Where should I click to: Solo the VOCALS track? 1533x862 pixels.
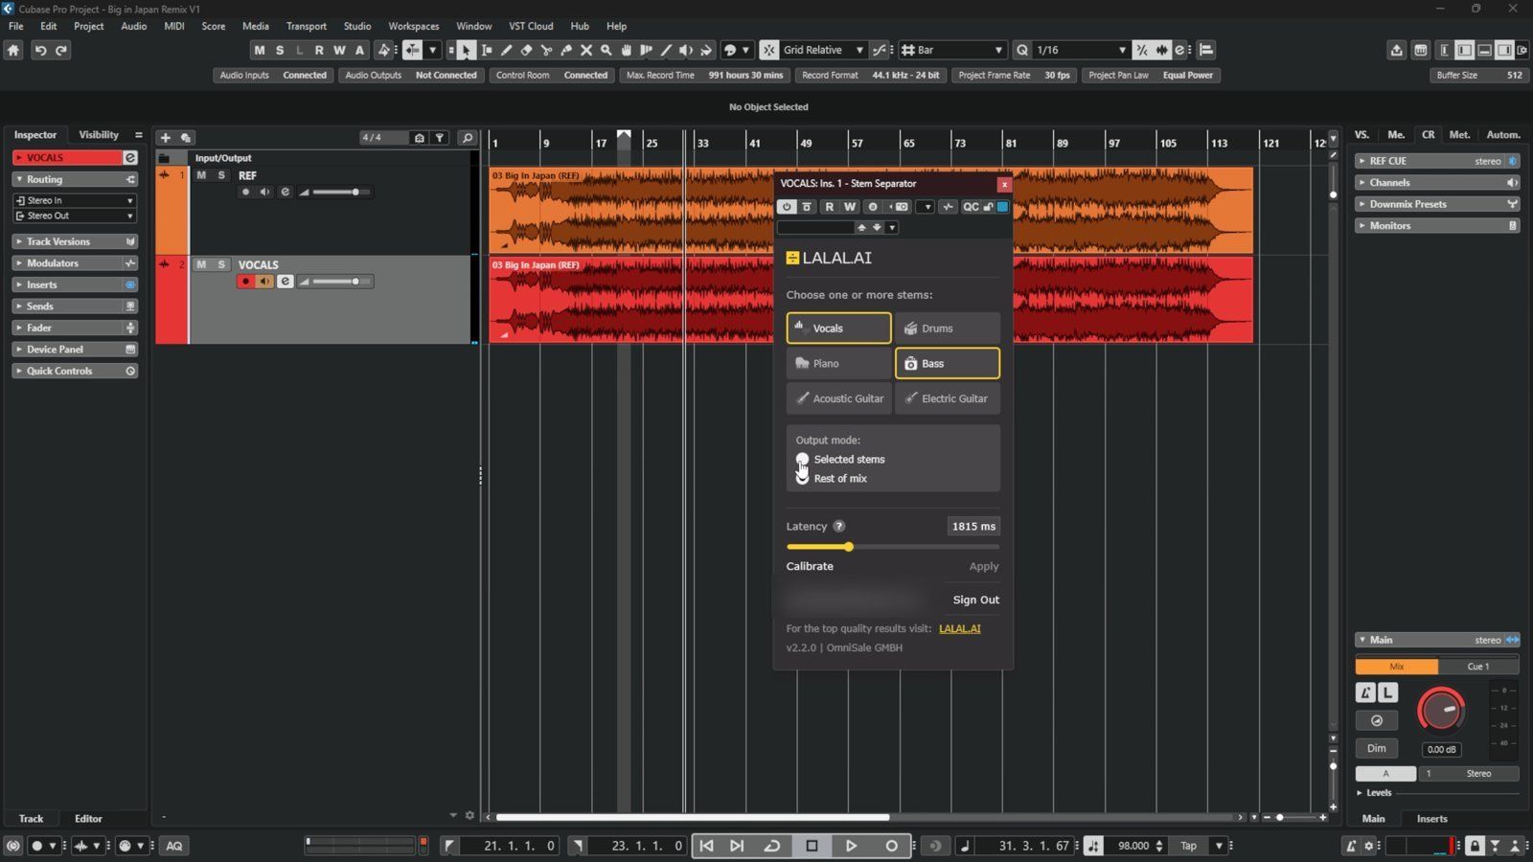click(x=221, y=264)
